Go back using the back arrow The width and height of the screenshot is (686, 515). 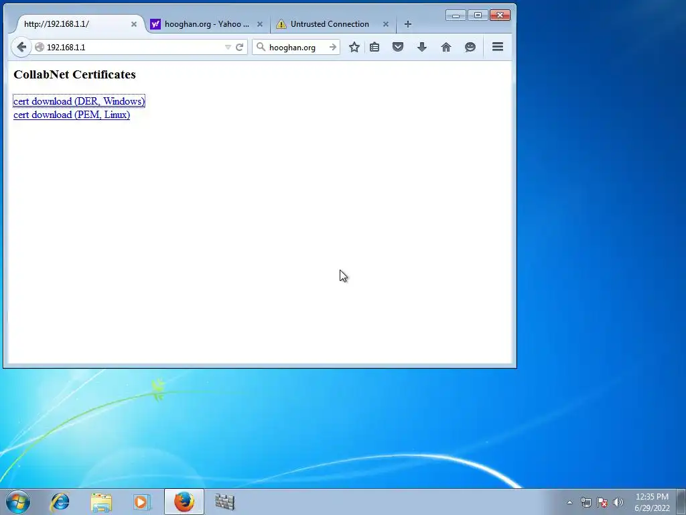[x=21, y=47]
